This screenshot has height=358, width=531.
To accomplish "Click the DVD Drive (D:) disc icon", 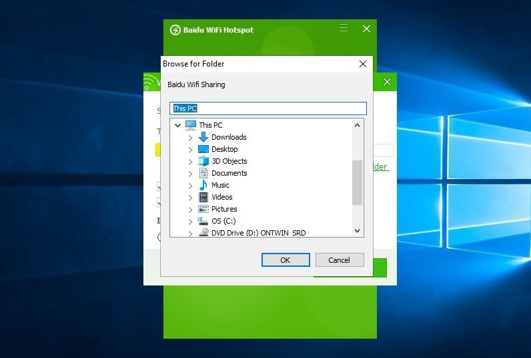I will point(203,232).
